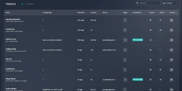The height and width of the screenshot is (91, 182).
Task: Click desktop device icon for Twilight Field
Action: pyautogui.click(x=150, y=50)
